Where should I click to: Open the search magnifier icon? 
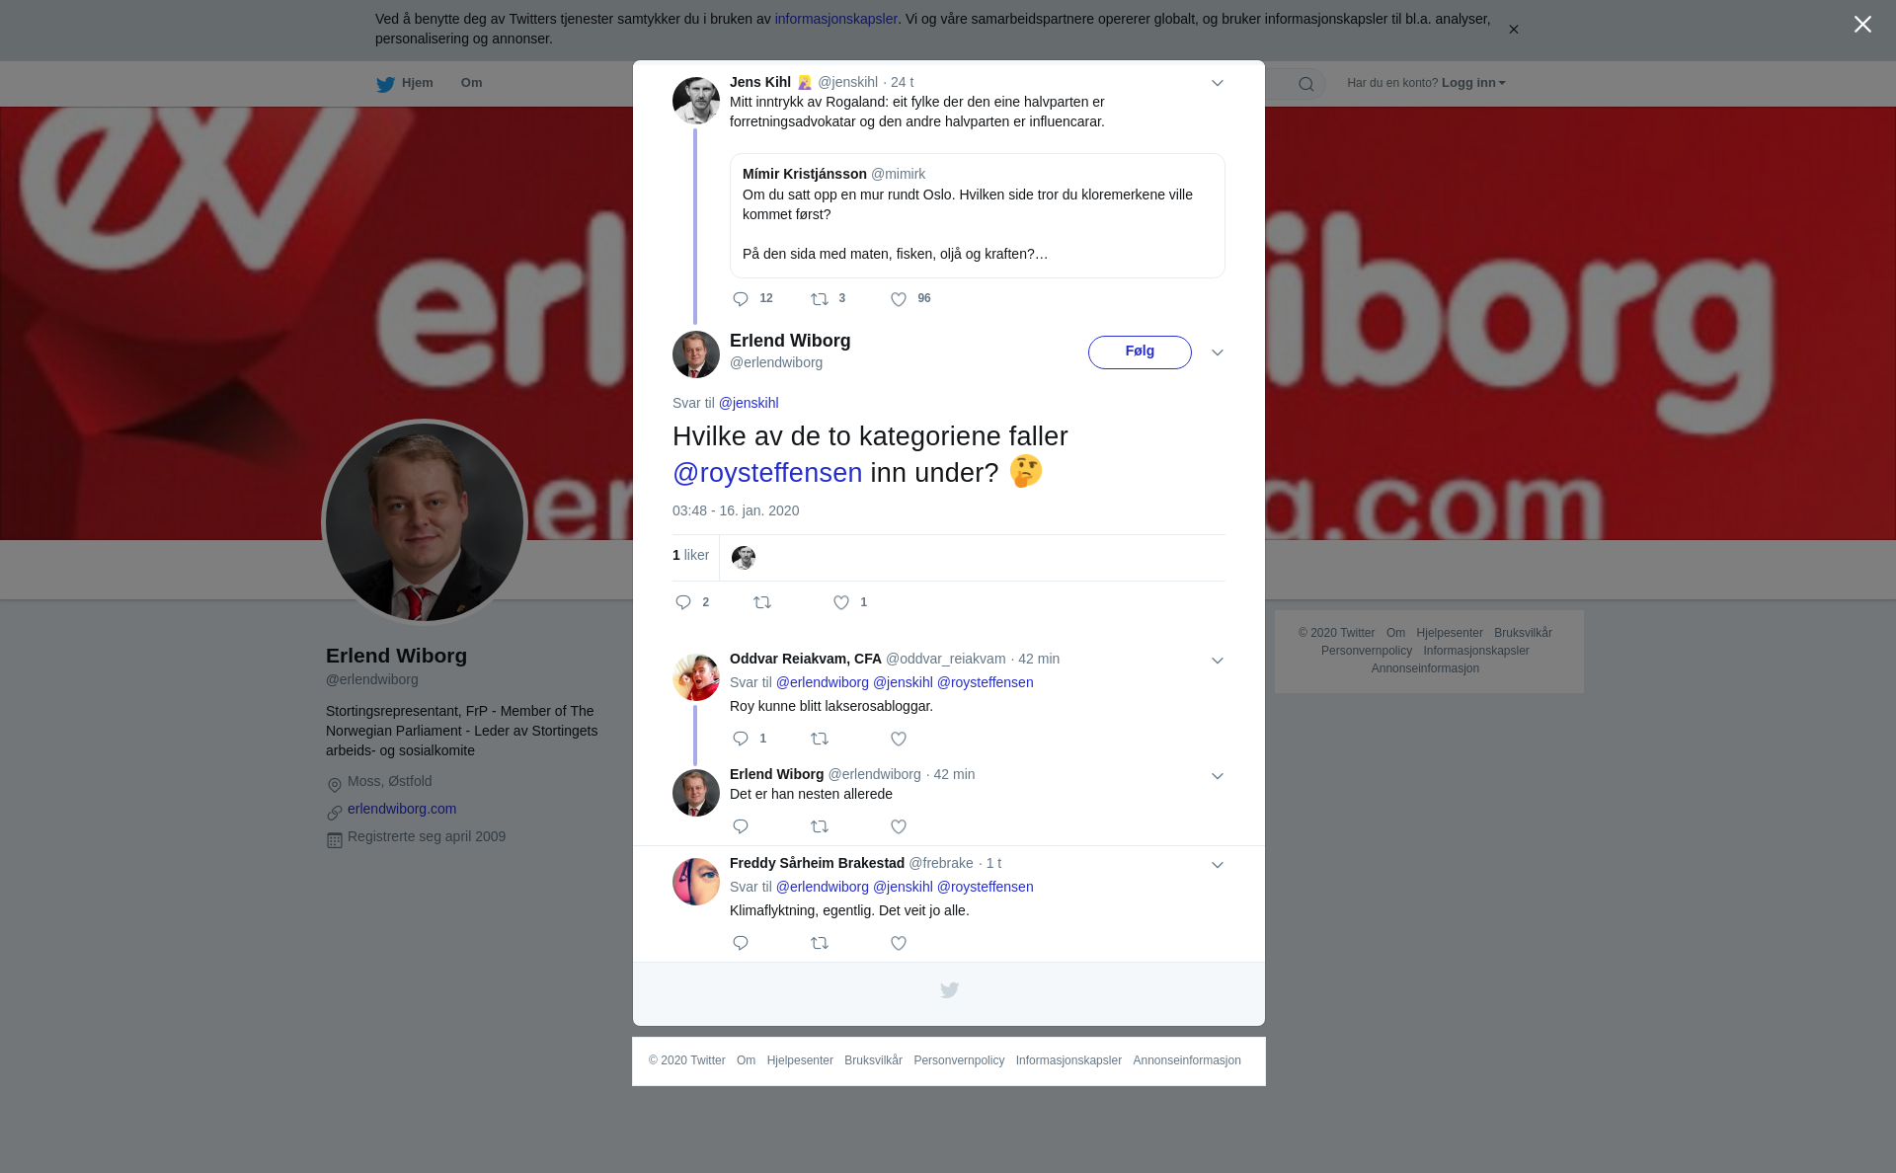(1306, 84)
